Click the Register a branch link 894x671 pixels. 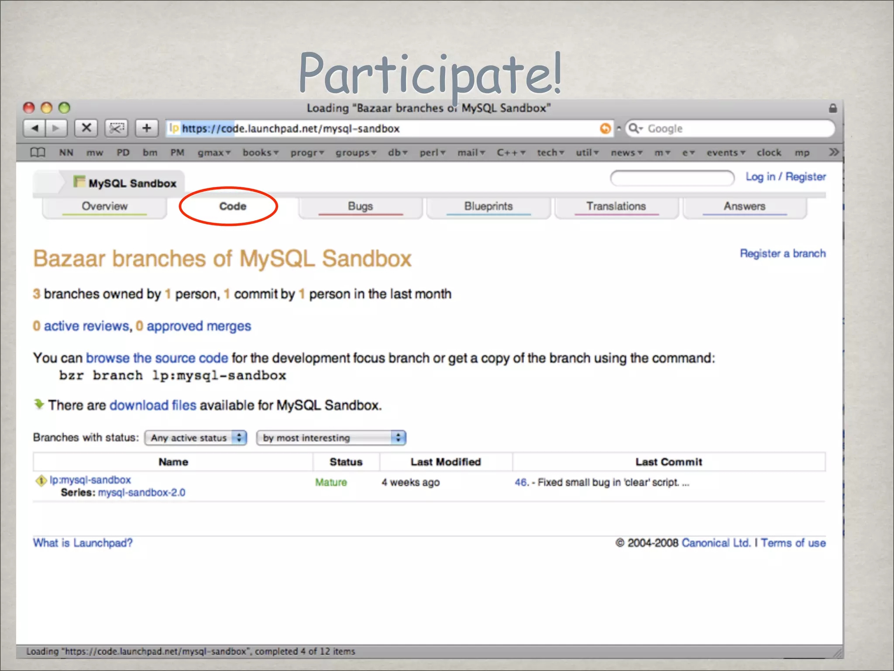point(783,253)
